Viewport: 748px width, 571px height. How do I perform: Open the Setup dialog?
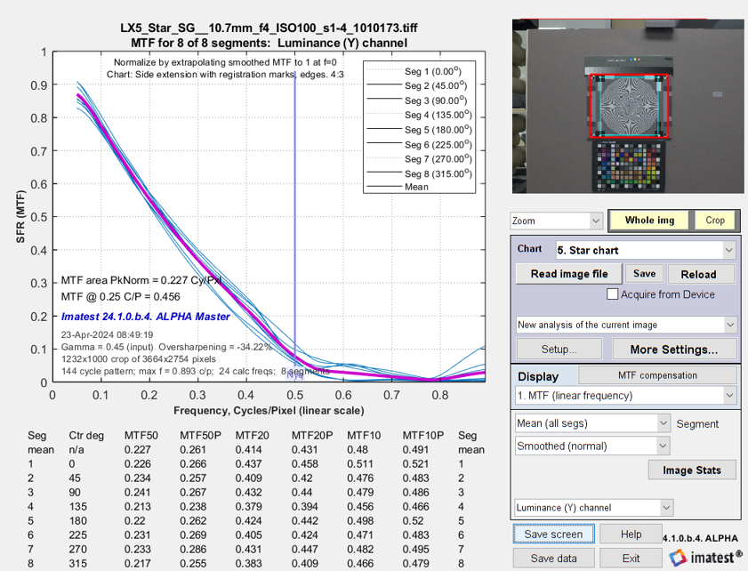coord(558,350)
